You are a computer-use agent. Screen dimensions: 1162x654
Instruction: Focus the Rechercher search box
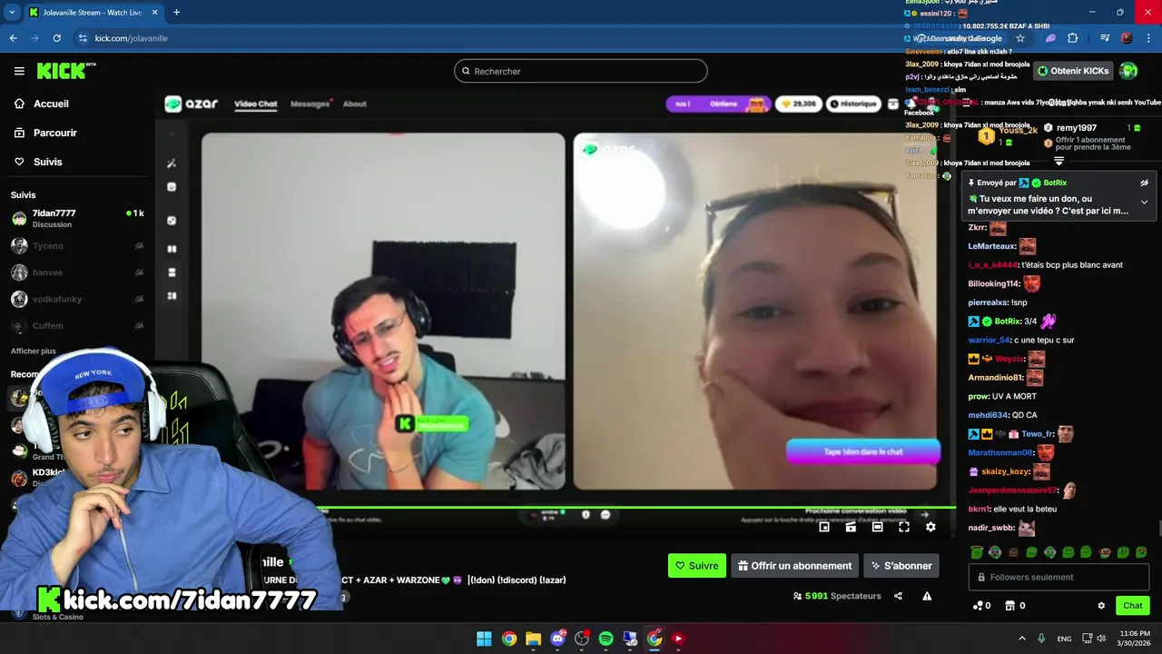click(x=581, y=71)
